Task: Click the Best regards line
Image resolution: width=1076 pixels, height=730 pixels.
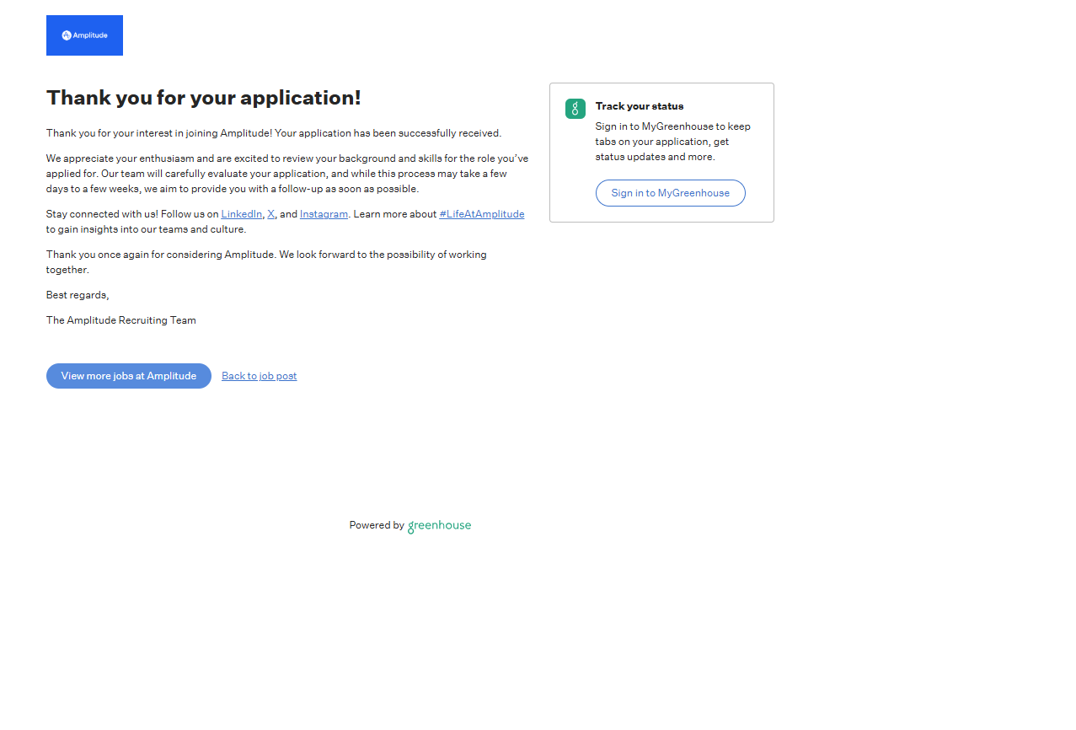Action: click(x=78, y=295)
